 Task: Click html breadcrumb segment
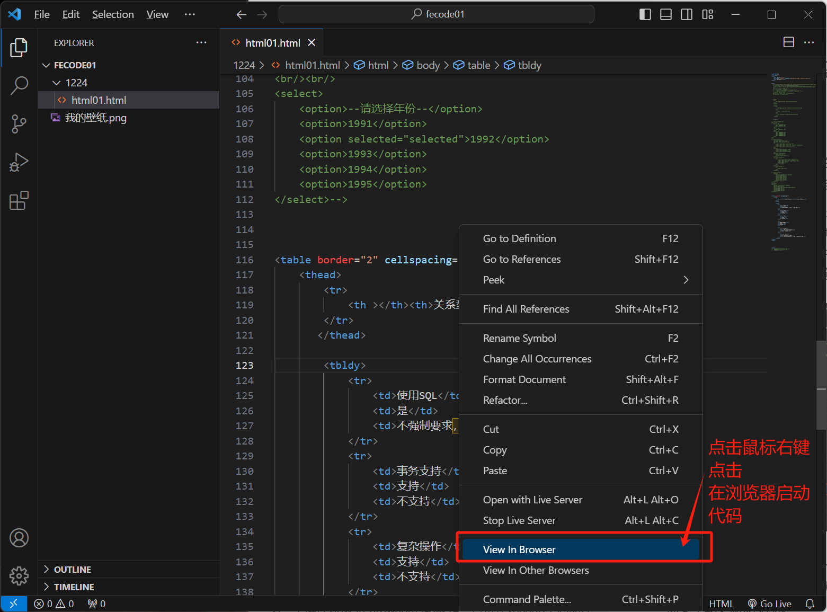(x=371, y=65)
